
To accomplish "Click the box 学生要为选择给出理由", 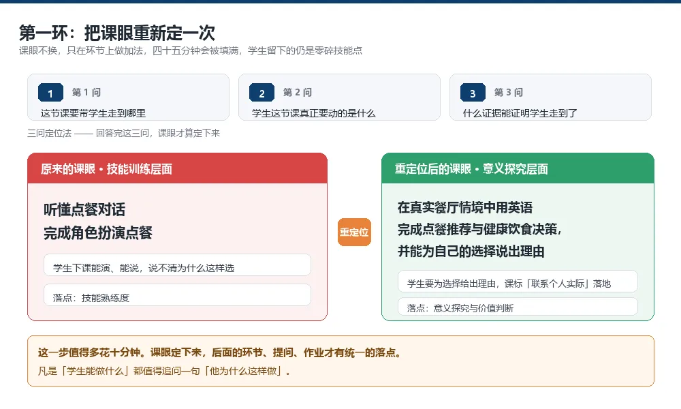I will coord(518,282).
